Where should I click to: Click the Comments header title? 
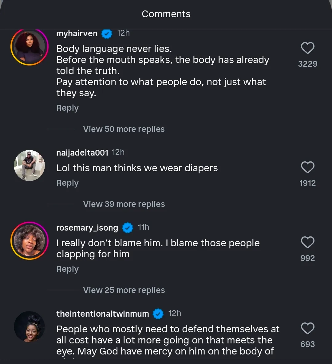(166, 14)
